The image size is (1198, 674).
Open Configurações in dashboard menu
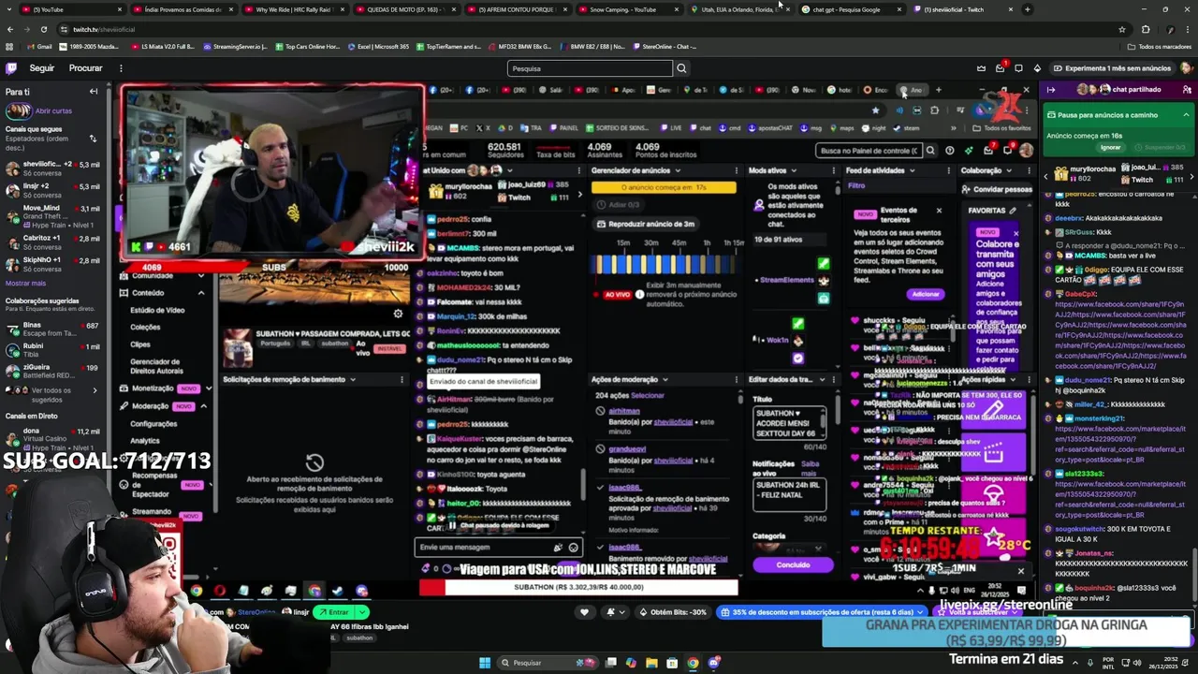click(153, 423)
